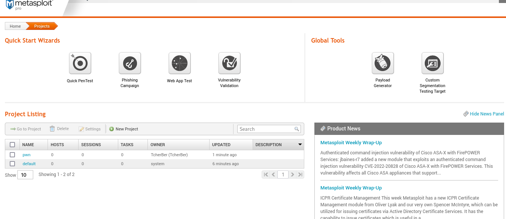Launch the Quick PenTest wizard icon
Image resolution: width=506 pixels, height=219 pixels.
(x=80, y=63)
